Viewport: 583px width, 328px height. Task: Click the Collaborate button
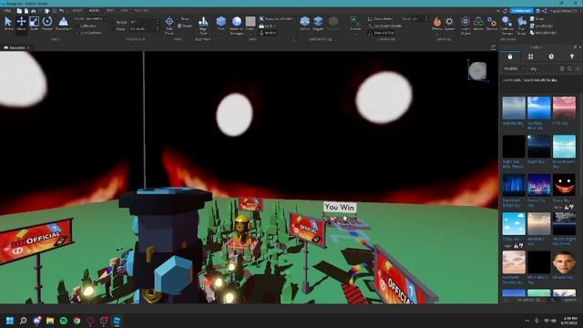pos(521,11)
